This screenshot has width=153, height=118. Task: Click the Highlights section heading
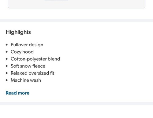click(18, 32)
